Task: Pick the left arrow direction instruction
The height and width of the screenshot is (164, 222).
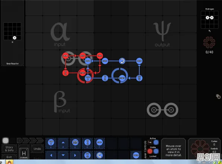Action: (x=51, y=155)
